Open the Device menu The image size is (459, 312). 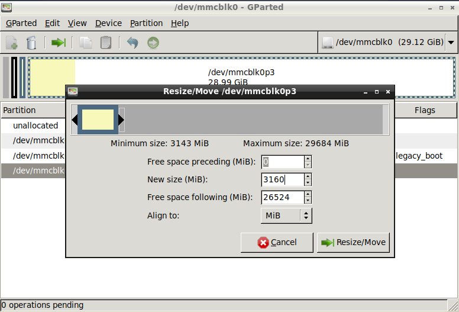(x=108, y=23)
